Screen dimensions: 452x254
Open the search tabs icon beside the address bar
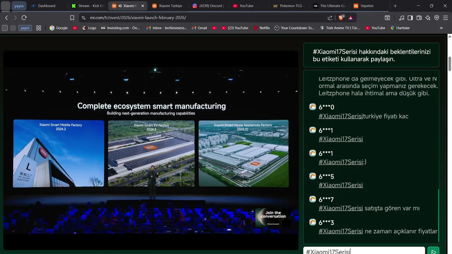[387, 18]
